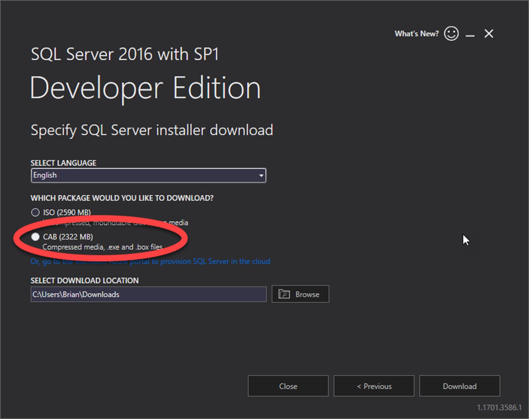This screenshot has height=419, width=529.
Task: Open the language selection dropdown
Action: pos(149,175)
